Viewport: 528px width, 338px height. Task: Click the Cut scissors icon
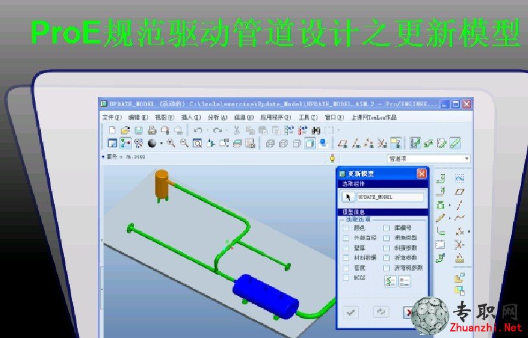click(x=236, y=130)
